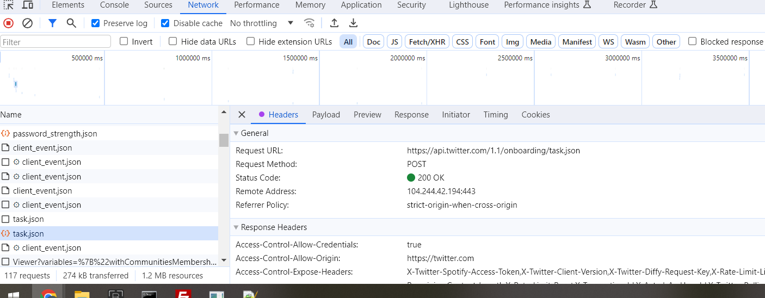The image size is (765, 298).
Task: Close the request details pane
Action: click(x=242, y=115)
